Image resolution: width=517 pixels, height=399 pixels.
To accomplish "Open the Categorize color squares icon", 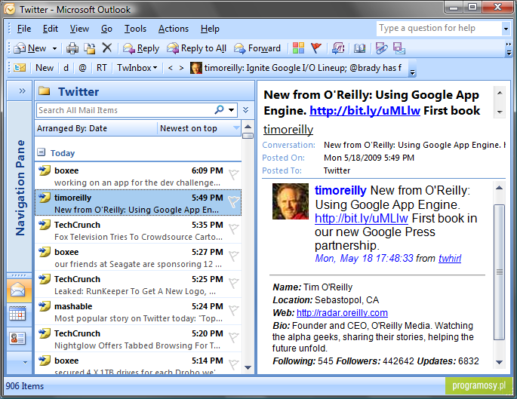I will click(298, 48).
